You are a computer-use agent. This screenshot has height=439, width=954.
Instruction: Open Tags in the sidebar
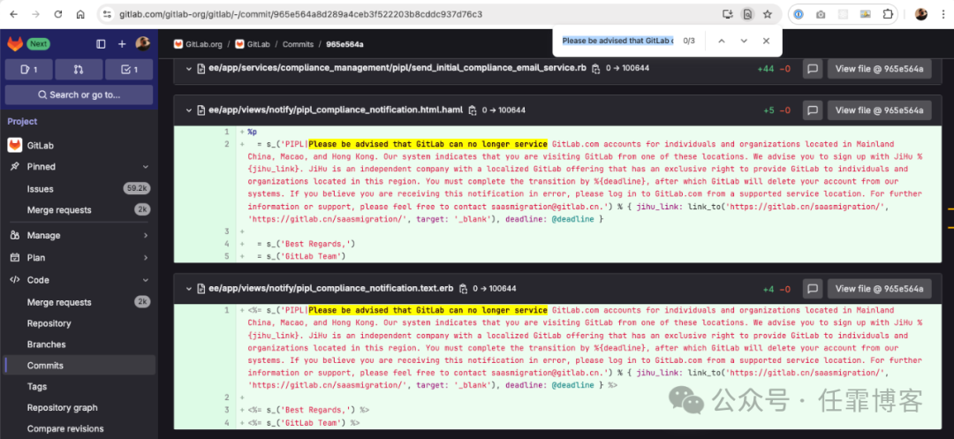(x=79, y=386)
